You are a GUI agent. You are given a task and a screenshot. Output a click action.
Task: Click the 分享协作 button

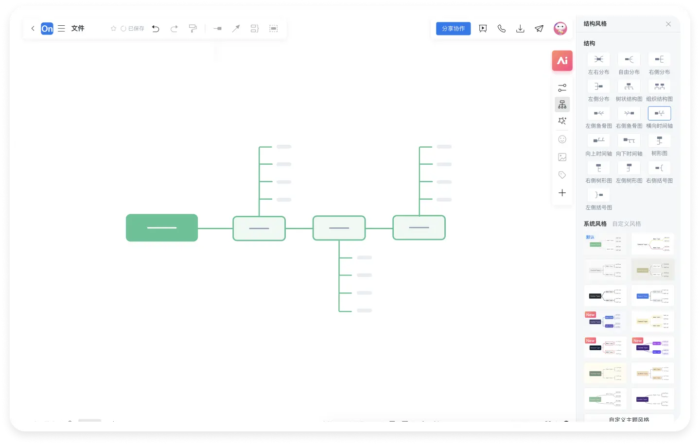(x=453, y=29)
